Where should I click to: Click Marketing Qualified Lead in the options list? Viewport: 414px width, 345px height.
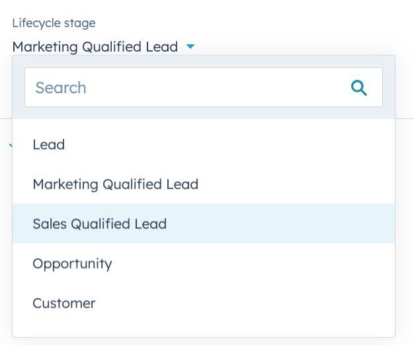(115, 184)
